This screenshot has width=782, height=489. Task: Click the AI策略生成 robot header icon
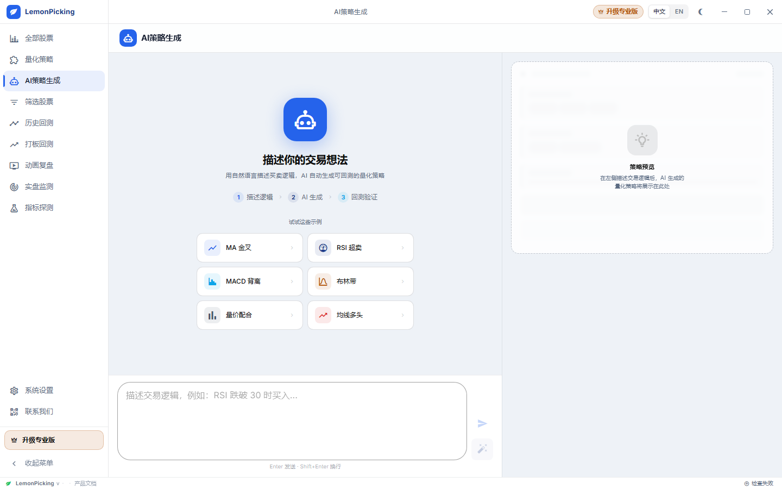[128, 38]
